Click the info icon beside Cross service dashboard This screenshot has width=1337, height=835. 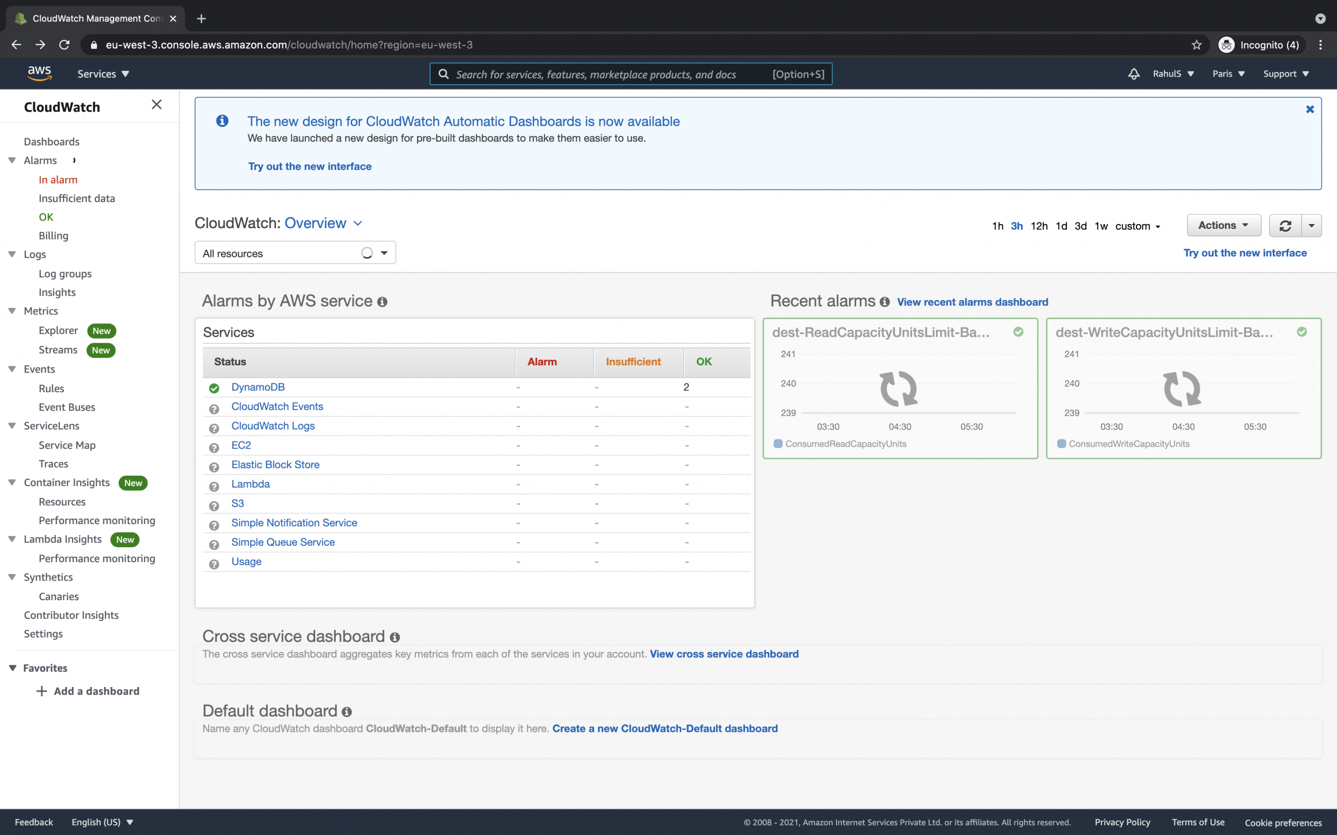pos(394,637)
